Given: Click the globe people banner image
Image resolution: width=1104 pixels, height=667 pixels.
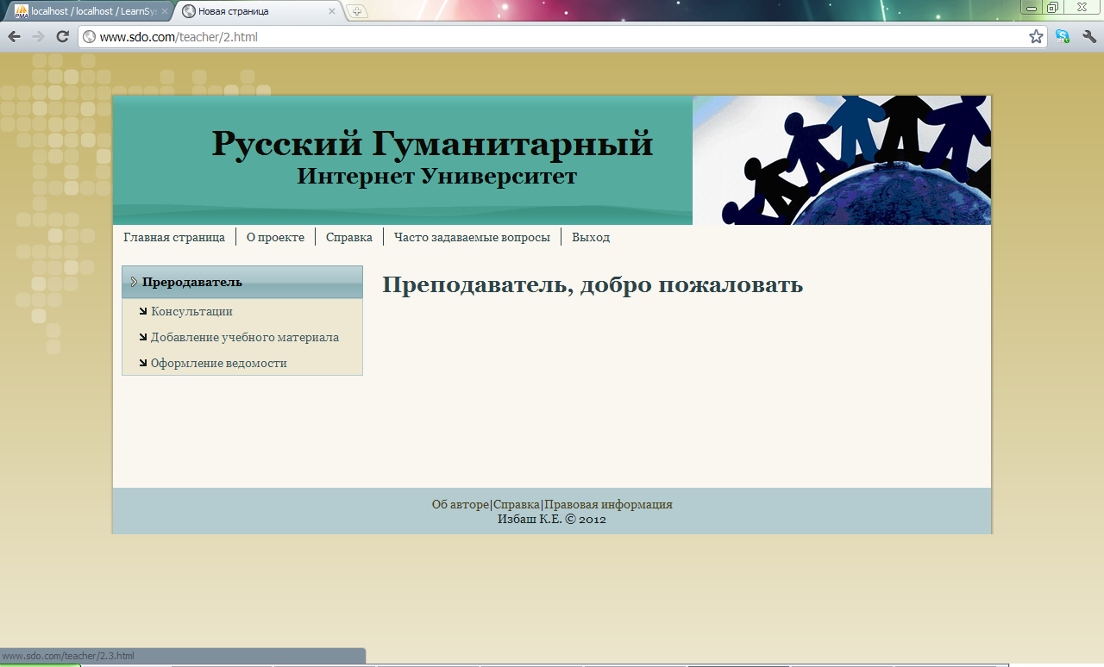Looking at the screenshot, I should click(842, 160).
